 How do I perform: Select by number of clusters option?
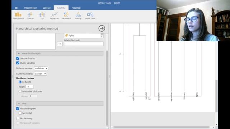[20, 91]
